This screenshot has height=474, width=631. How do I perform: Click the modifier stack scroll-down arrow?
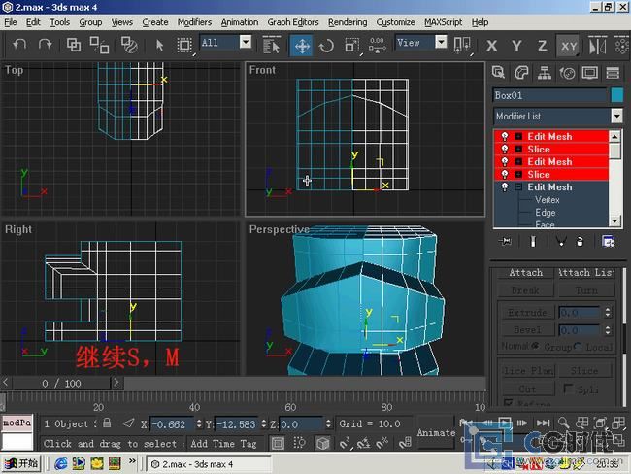(x=614, y=221)
